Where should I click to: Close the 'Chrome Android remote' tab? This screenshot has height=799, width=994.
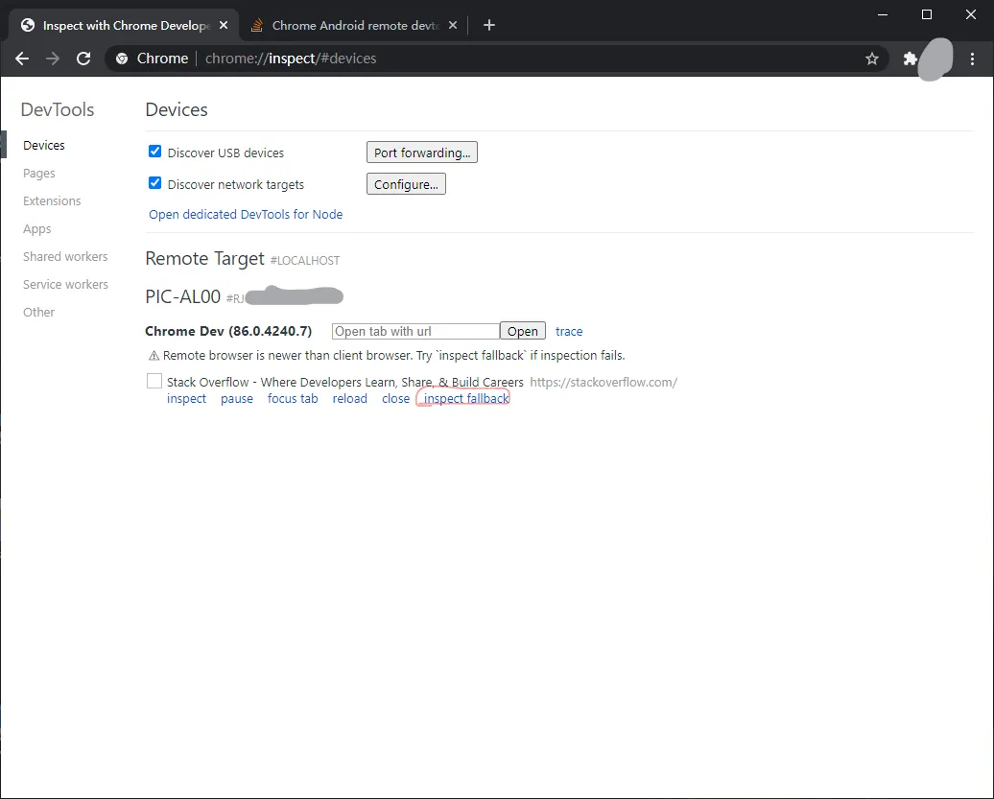pyautogui.click(x=453, y=25)
